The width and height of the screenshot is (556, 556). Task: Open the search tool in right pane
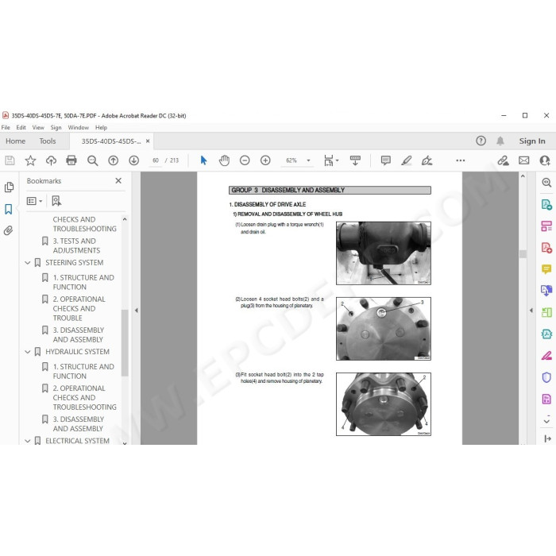(x=546, y=183)
